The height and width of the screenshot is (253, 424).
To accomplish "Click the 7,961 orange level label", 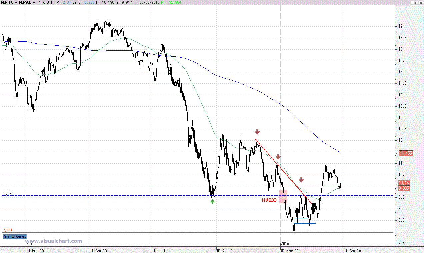I will coord(8,230).
